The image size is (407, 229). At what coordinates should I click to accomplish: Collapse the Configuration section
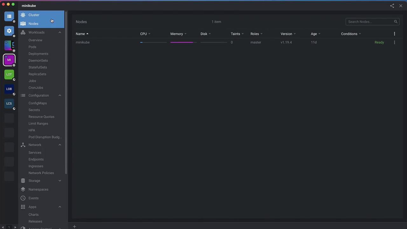60,95
